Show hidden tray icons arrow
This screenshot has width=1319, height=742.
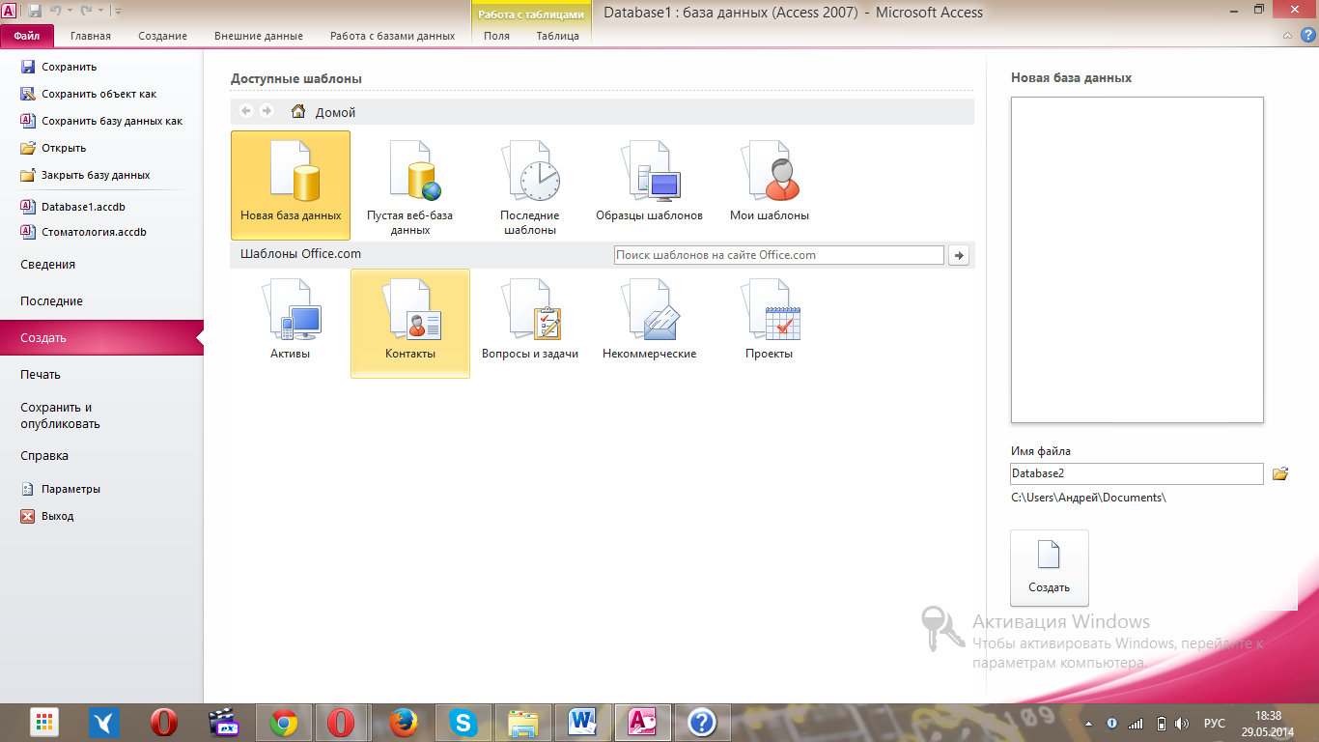pos(1090,723)
